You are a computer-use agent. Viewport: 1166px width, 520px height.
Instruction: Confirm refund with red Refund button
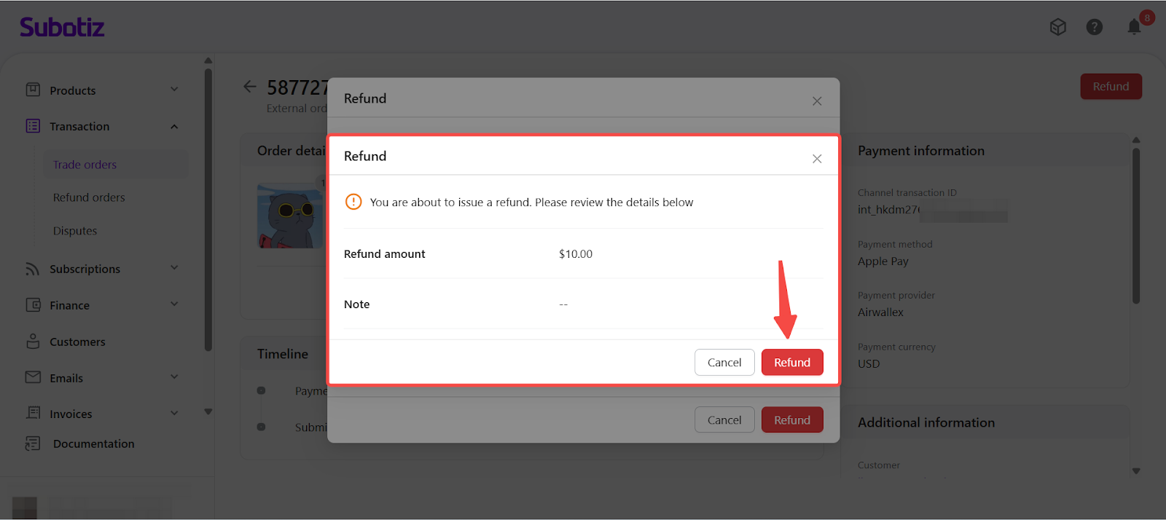click(x=792, y=363)
